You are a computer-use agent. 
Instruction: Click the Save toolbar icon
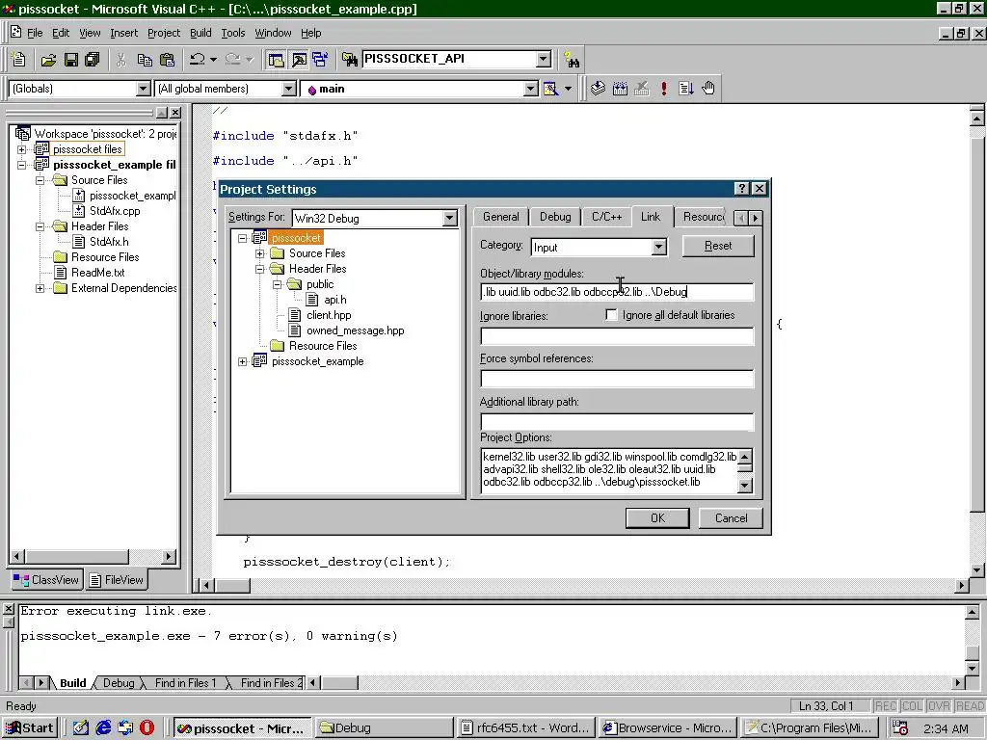[71, 60]
